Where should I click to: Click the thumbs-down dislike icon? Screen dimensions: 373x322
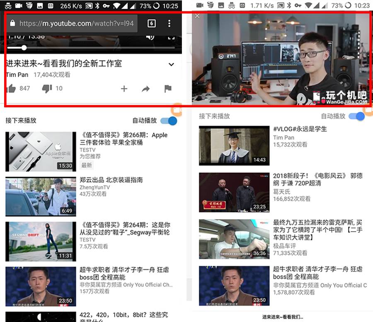coord(47,88)
